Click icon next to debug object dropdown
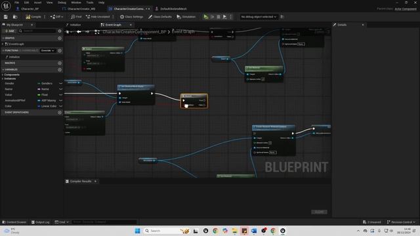 [282, 17]
